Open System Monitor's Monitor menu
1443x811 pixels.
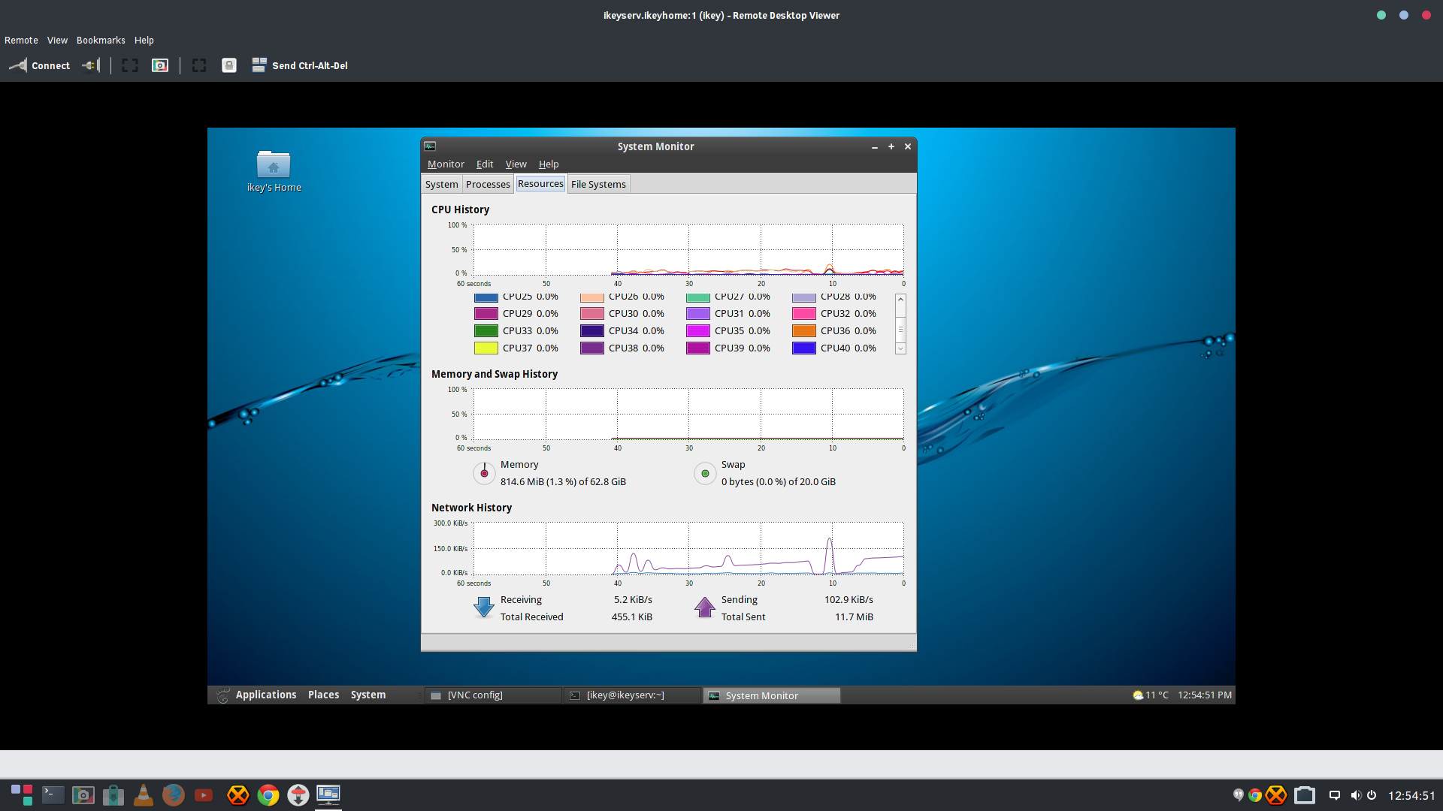click(446, 164)
